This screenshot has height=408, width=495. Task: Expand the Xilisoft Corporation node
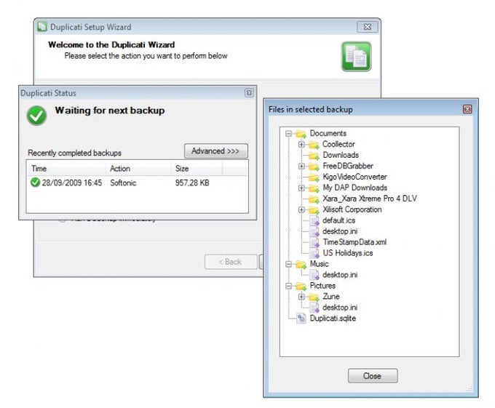tap(301, 209)
